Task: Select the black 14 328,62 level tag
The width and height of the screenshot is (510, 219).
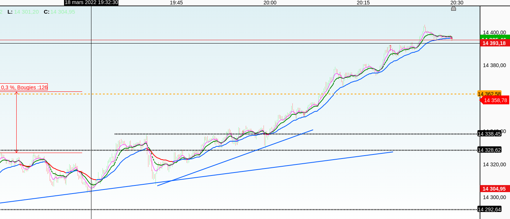Action: [x=489, y=150]
